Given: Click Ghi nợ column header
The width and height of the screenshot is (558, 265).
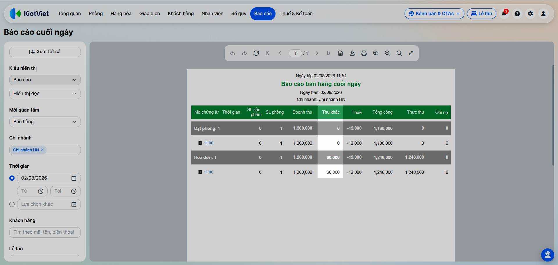Looking at the screenshot, I should 441,112.
